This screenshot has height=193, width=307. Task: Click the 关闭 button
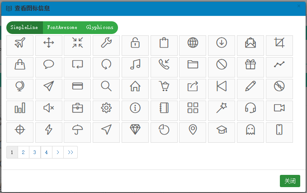pos(290,181)
